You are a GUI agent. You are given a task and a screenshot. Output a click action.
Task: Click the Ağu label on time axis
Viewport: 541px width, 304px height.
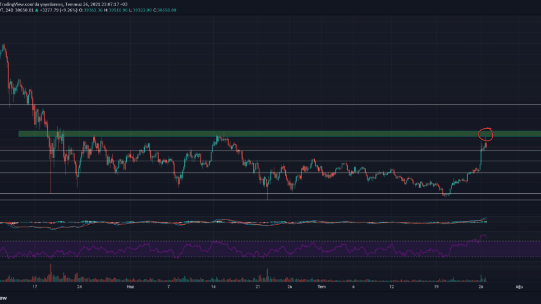[519, 286]
